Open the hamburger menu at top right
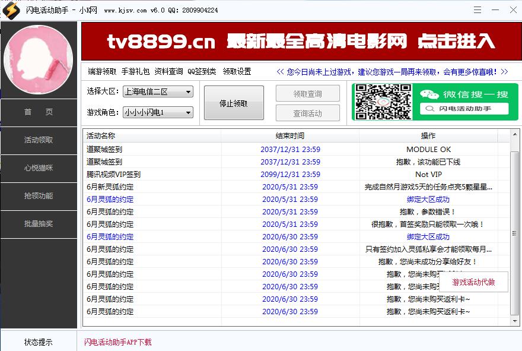522x351 pixels. point(476,10)
